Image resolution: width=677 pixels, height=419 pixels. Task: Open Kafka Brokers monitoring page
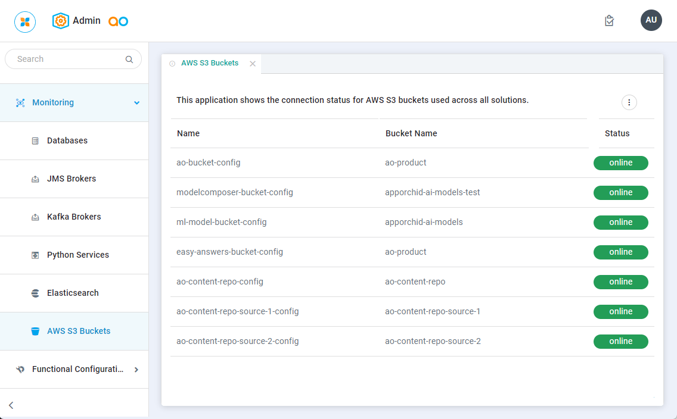74,217
